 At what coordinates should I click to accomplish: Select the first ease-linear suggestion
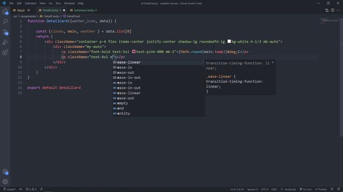[159, 62]
